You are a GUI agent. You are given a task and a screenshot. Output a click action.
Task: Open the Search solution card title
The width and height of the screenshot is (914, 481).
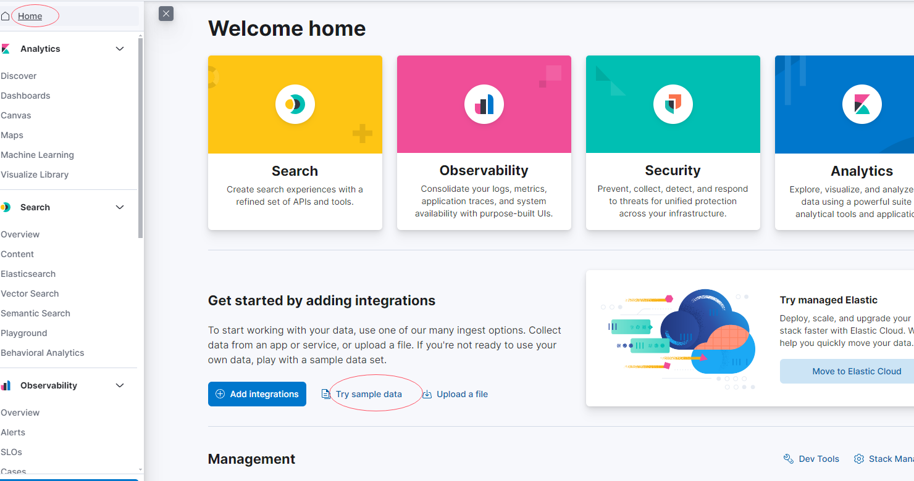pyautogui.click(x=295, y=171)
